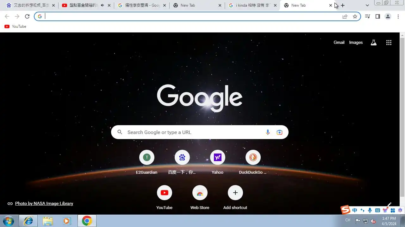Close the Baidu 拆想视频 tab
This screenshot has width=405, height=227.
(x=53, y=5)
